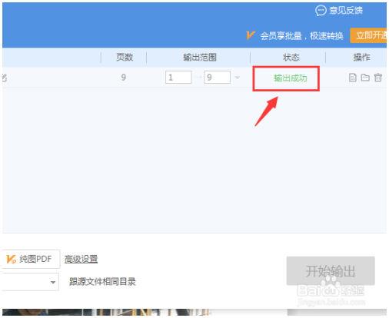This screenshot has width=389, height=318.
Task: Click the 输出成功 status text
Action: pyautogui.click(x=291, y=78)
